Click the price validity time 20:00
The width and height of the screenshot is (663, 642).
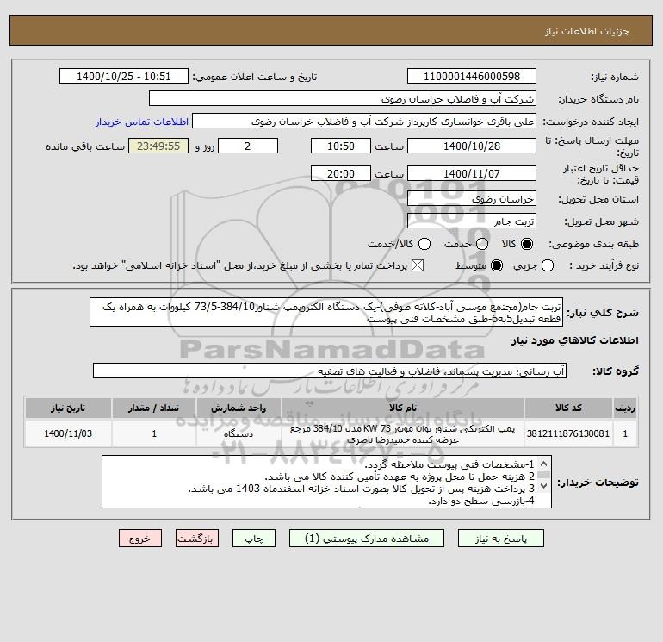coord(341,173)
